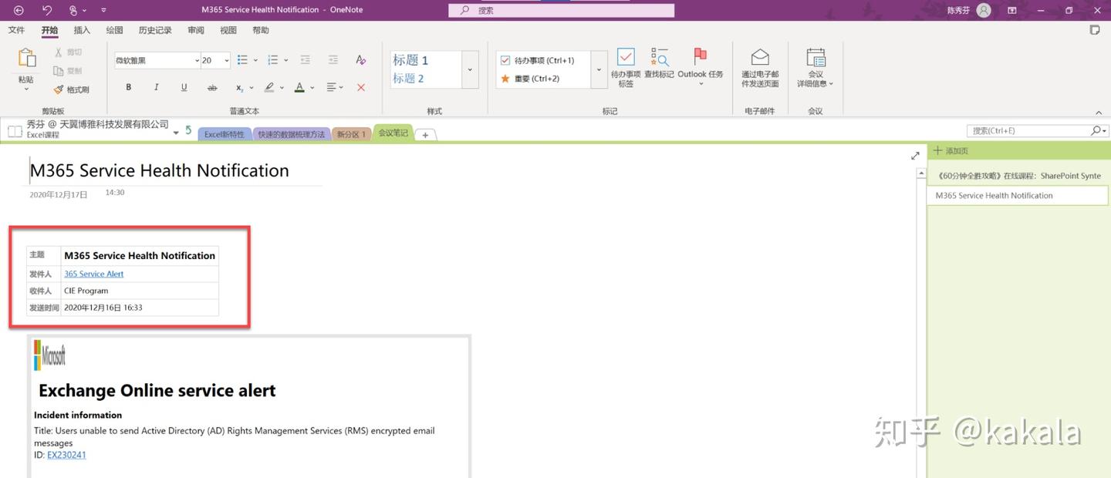Click the top search box (搜索)
1111x478 pixels.
[x=561, y=10]
